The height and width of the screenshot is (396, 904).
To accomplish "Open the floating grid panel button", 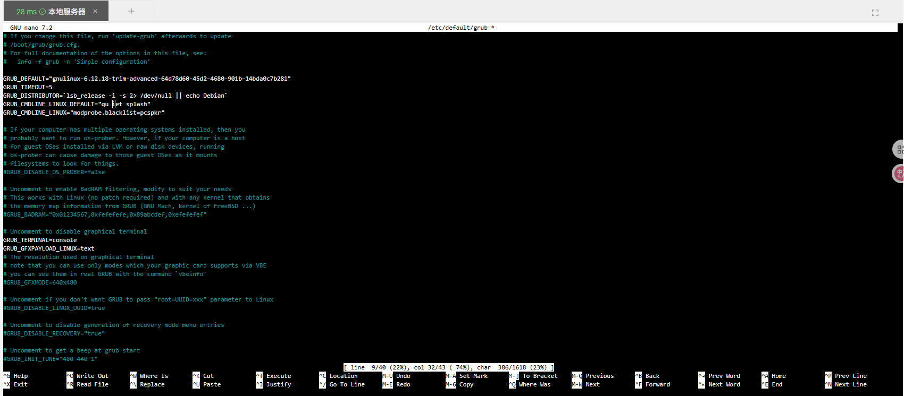I will [x=899, y=150].
